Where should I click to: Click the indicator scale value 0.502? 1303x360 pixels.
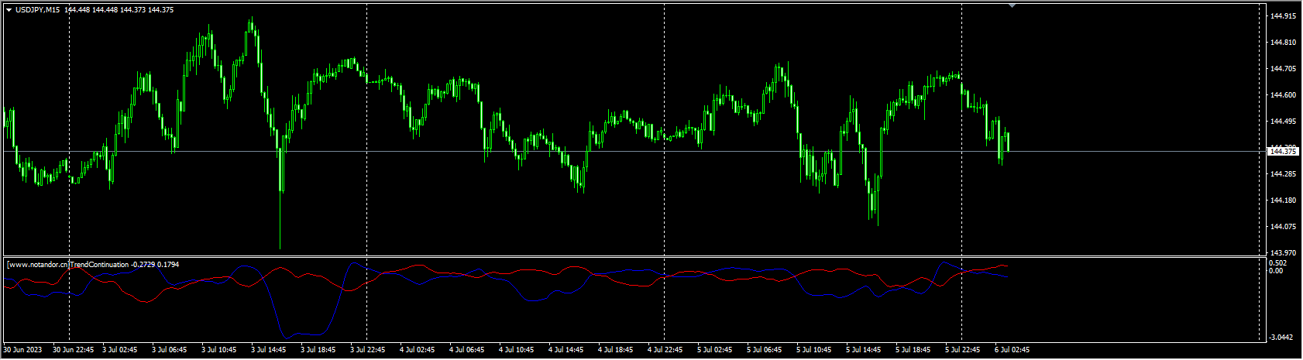click(x=1279, y=263)
